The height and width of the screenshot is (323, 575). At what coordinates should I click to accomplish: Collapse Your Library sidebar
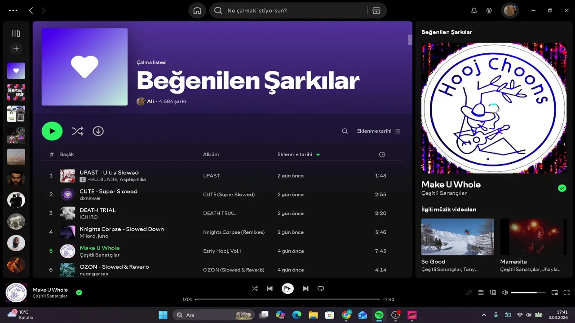coord(16,33)
